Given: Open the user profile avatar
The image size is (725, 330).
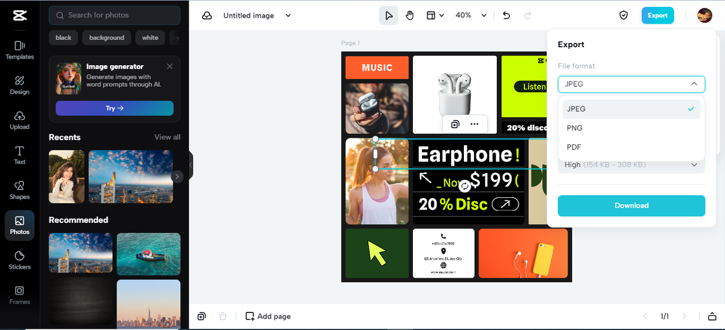Looking at the screenshot, I should click(705, 15).
